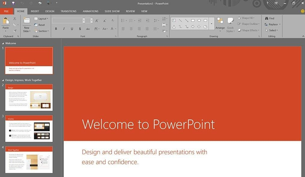Image resolution: width=305 pixels, height=177 pixels.
Task: Select the Right Arrow shape
Action: 193,26
